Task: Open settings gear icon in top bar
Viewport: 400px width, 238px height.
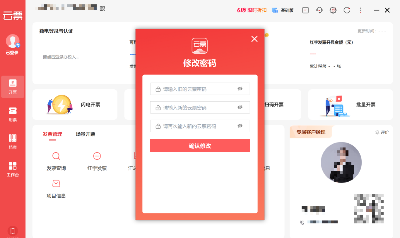Action: (x=333, y=10)
